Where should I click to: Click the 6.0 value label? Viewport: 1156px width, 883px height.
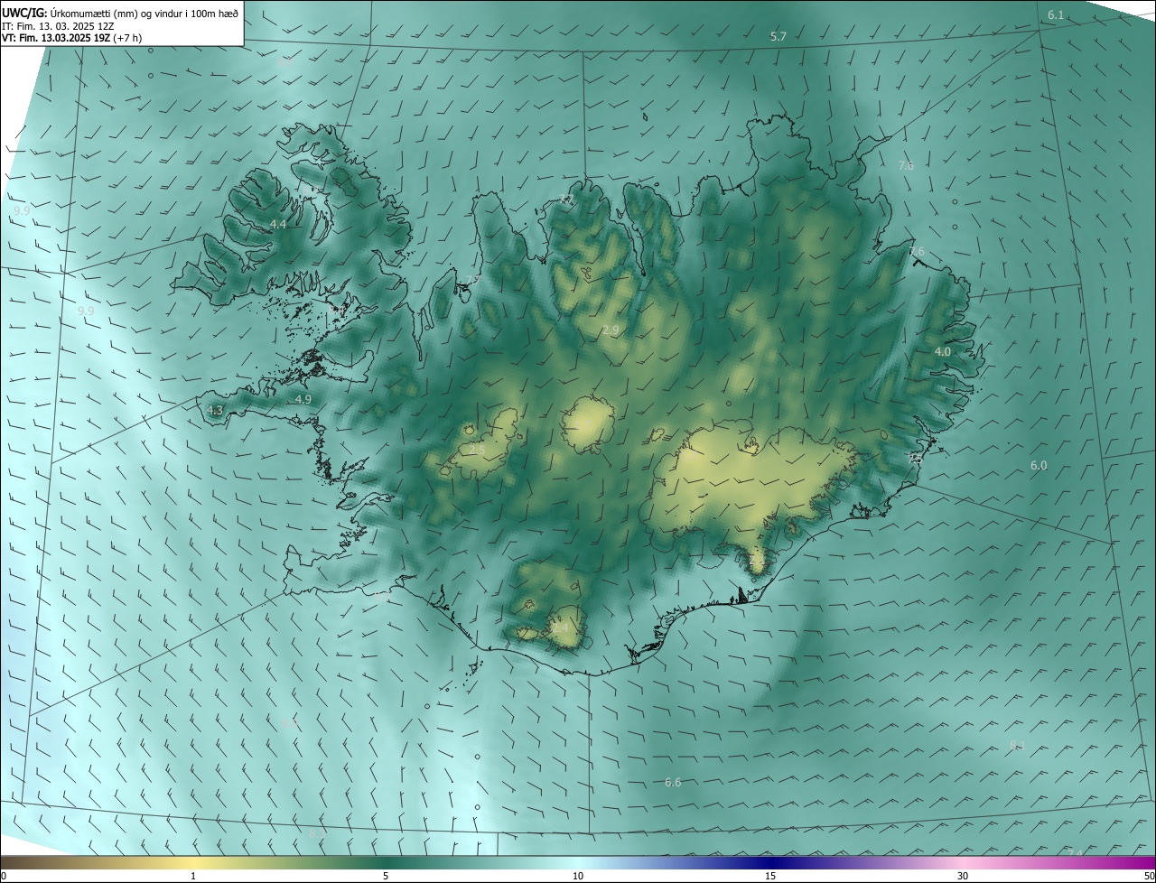pos(1039,465)
